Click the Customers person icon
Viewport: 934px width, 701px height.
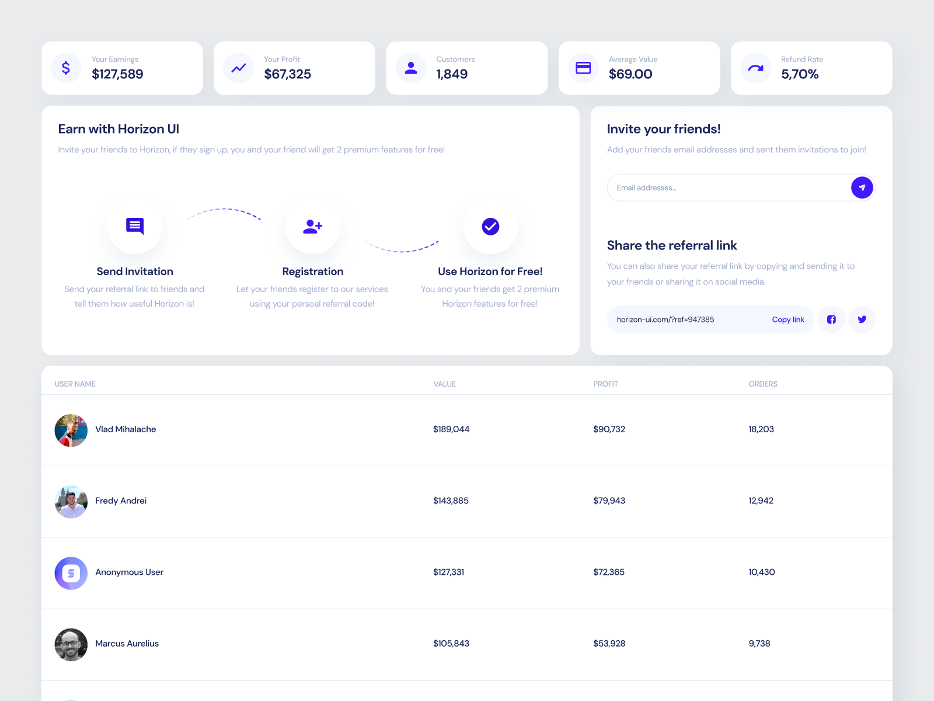pyautogui.click(x=410, y=68)
